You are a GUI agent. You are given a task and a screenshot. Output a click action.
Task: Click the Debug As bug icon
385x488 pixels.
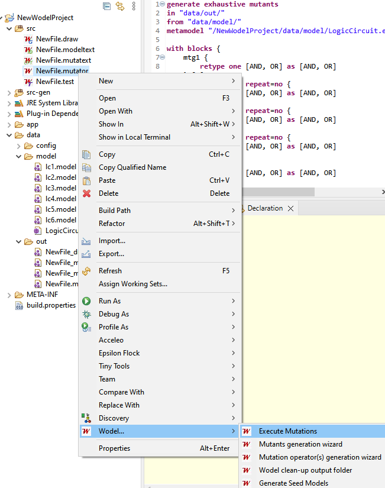(x=86, y=314)
